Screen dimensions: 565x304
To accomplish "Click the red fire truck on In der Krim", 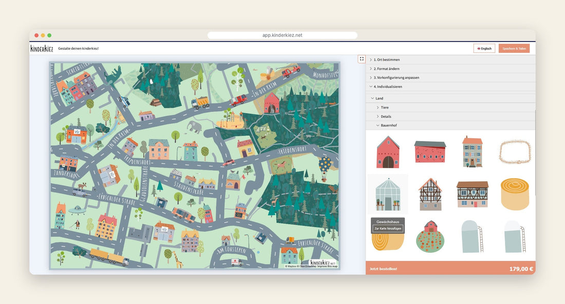I will pyautogui.click(x=238, y=100).
